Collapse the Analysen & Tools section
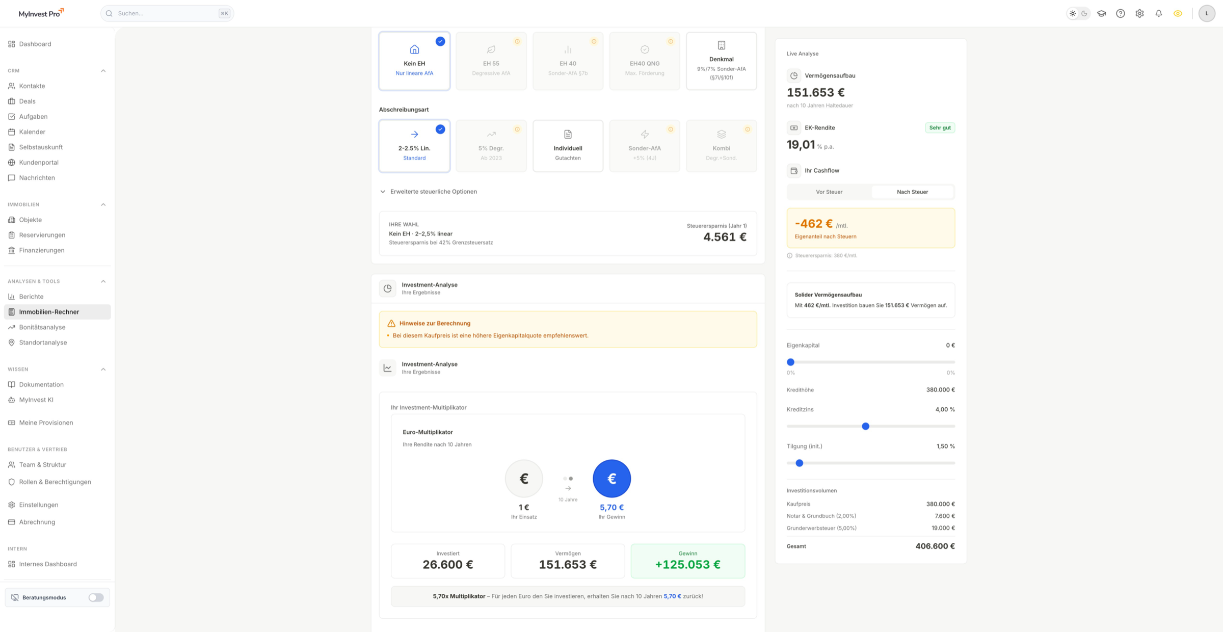The height and width of the screenshot is (632, 1223). pos(103,281)
